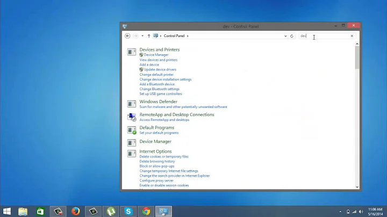Click Set your default programs
This screenshot has width=387, height=217.
(x=159, y=133)
